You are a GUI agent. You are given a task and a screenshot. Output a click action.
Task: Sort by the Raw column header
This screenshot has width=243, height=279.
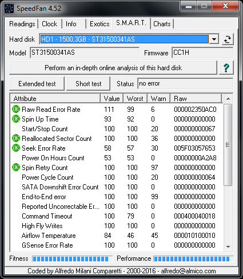(196, 99)
